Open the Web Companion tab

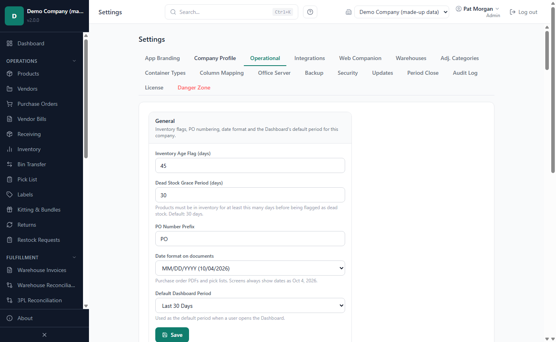360,58
